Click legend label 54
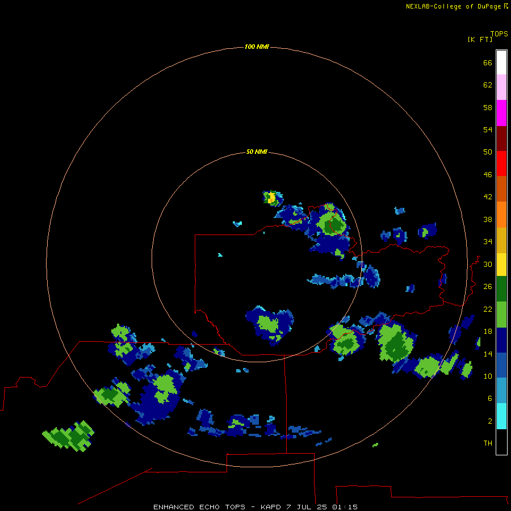Screen dimensions: 511x511 tap(488, 129)
